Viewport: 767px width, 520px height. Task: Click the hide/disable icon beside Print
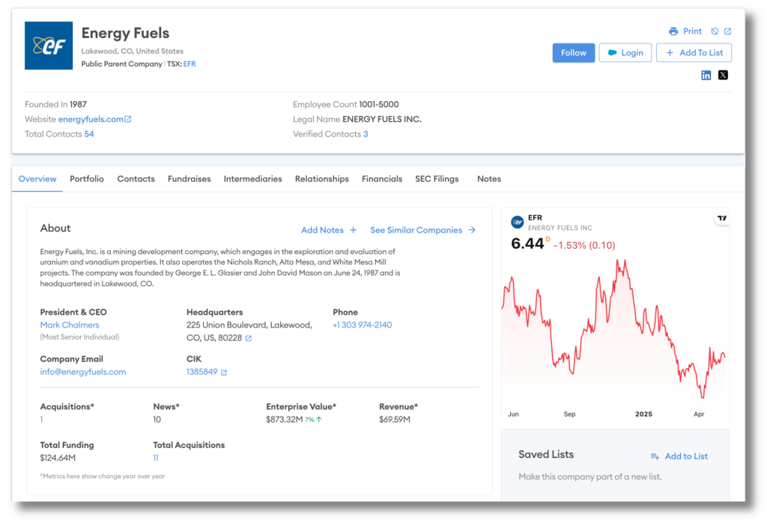[715, 31]
